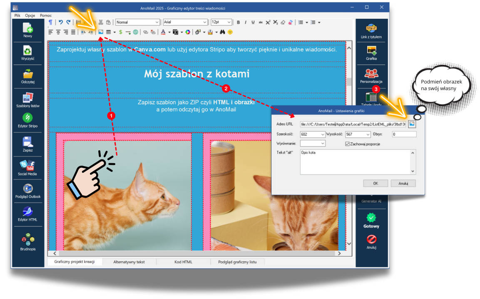Open Podgląd Outlook preview icon
The width and height of the screenshot is (480, 299).
(x=27, y=189)
